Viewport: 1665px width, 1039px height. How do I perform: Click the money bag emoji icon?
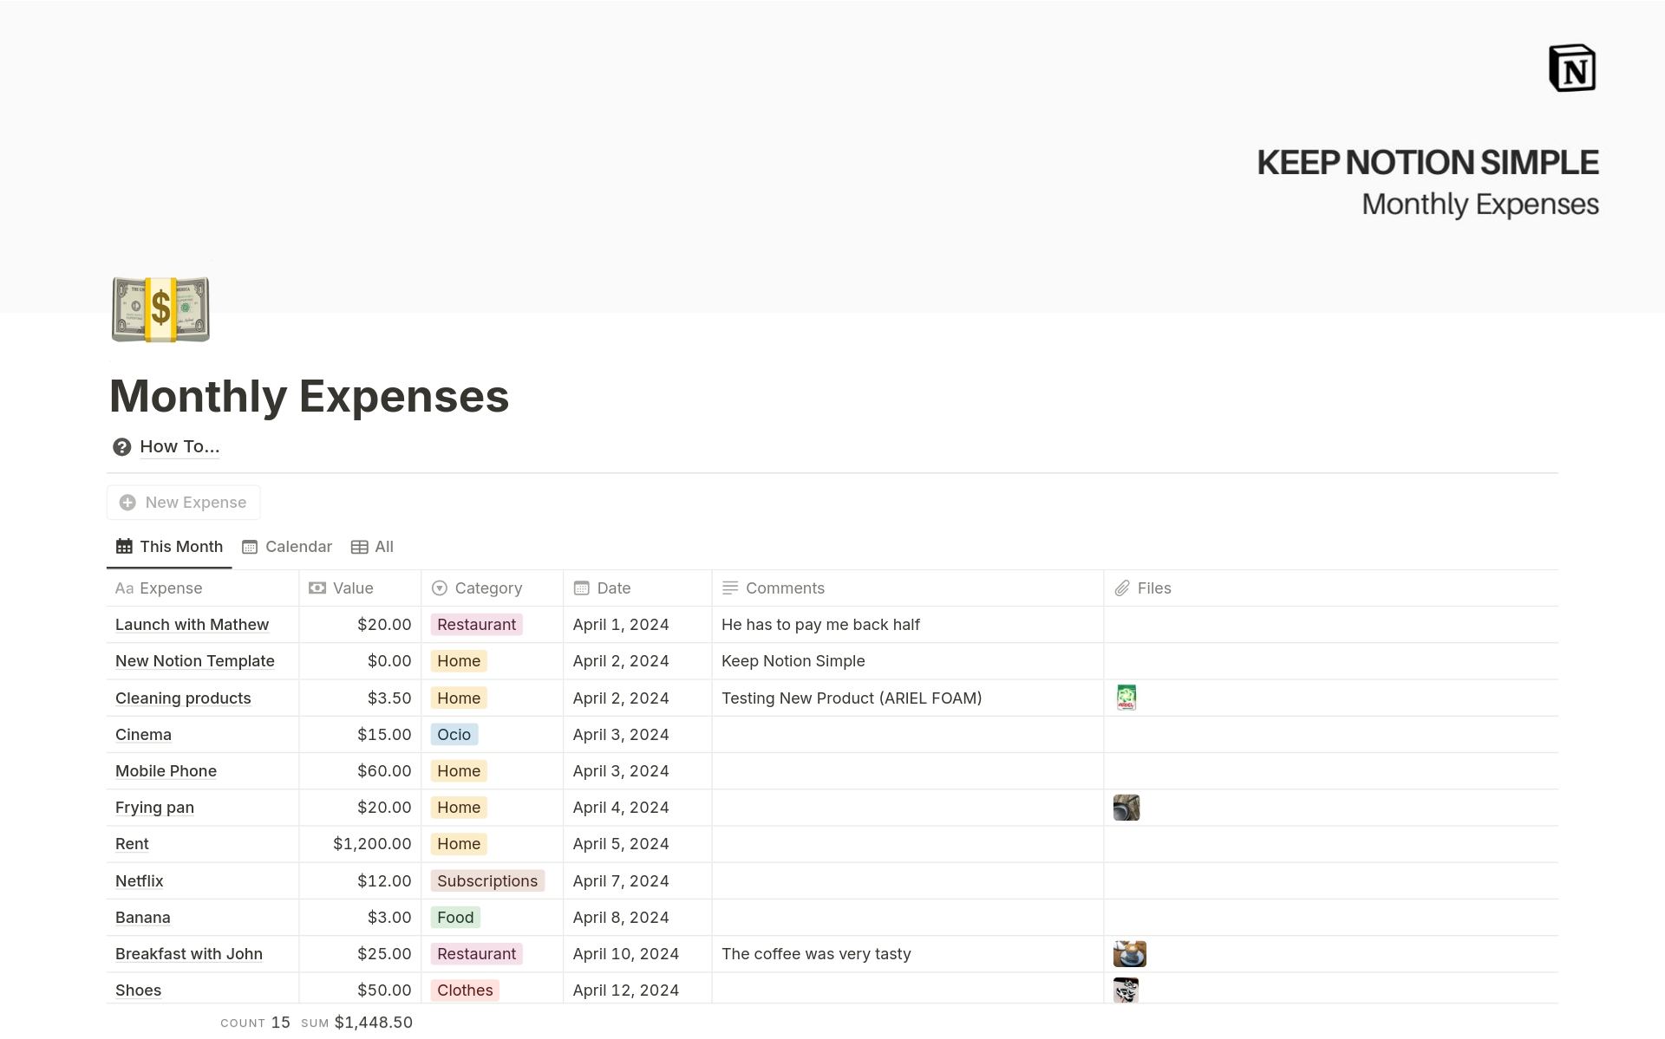coord(160,308)
